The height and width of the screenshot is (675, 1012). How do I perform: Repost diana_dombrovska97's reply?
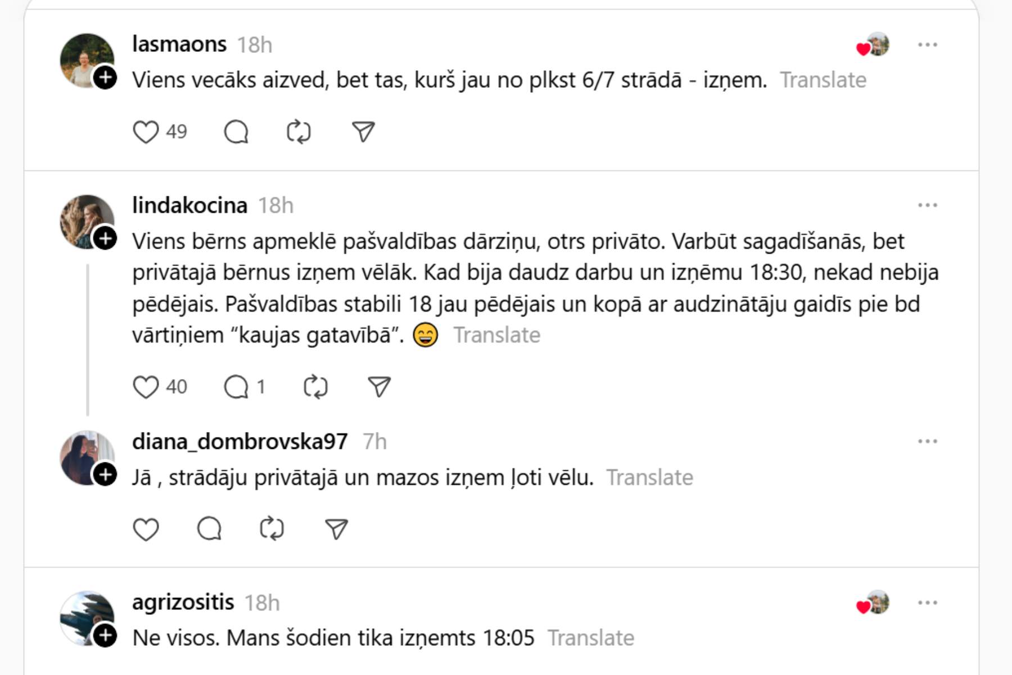272,529
